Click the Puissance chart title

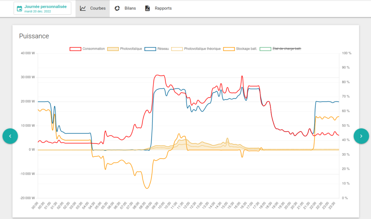click(34, 36)
